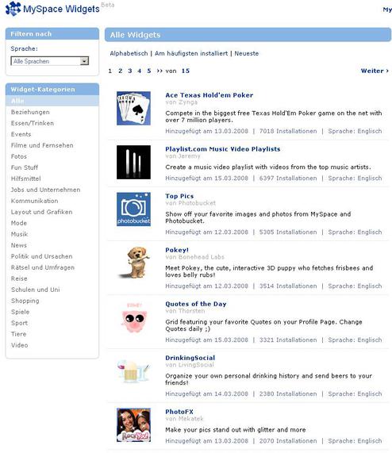Click the MySpace Widgets logo icon
This screenshot has width=392, height=453.
pos(13,9)
